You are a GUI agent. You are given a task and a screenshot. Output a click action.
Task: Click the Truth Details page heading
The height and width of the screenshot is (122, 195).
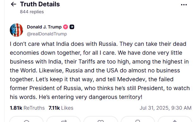point(40,4)
